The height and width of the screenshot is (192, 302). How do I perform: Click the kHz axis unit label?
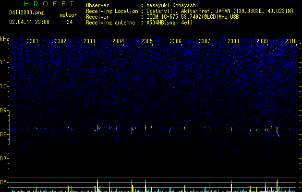4,39
